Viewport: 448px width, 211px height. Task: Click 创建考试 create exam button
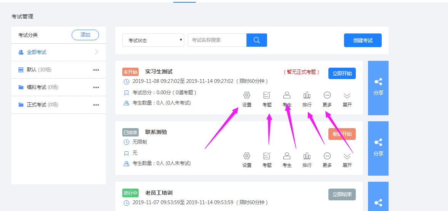[362, 40]
